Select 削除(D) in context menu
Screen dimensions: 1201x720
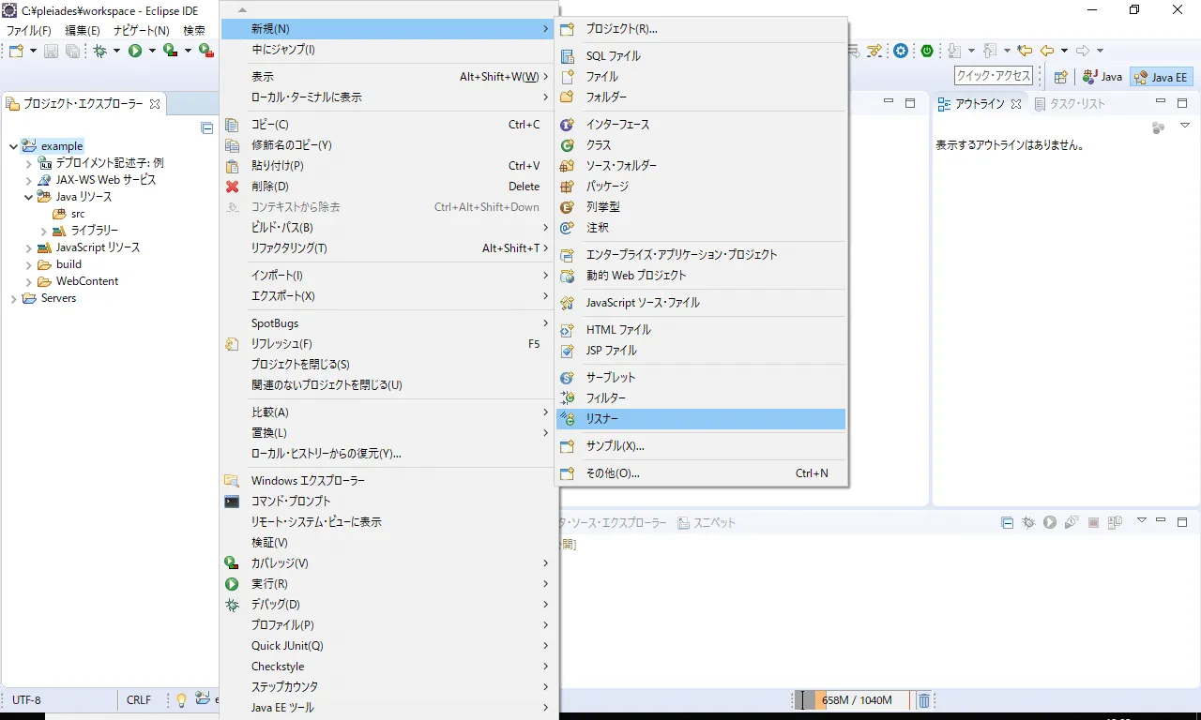(388, 187)
